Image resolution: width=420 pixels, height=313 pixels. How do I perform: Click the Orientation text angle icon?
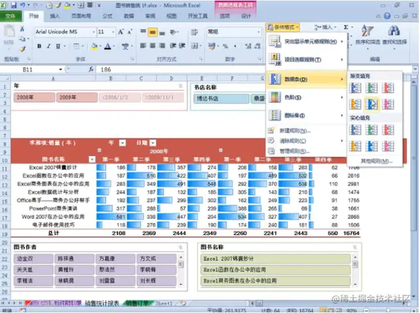coord(173,32)
